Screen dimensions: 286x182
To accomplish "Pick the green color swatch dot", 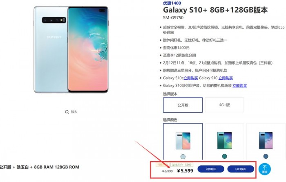I will coord(225,156).
